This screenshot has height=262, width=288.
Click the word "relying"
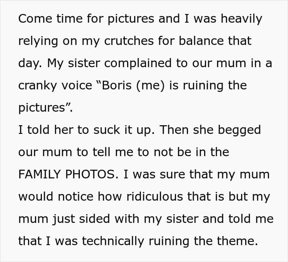(38, 41)
